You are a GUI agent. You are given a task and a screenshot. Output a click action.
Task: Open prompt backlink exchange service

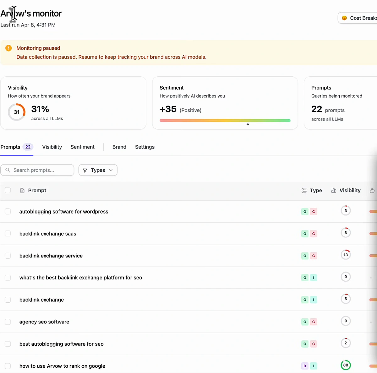click(51, 256)
